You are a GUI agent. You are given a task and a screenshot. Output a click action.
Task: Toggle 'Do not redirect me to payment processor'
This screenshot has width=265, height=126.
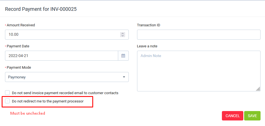[8, 101]
